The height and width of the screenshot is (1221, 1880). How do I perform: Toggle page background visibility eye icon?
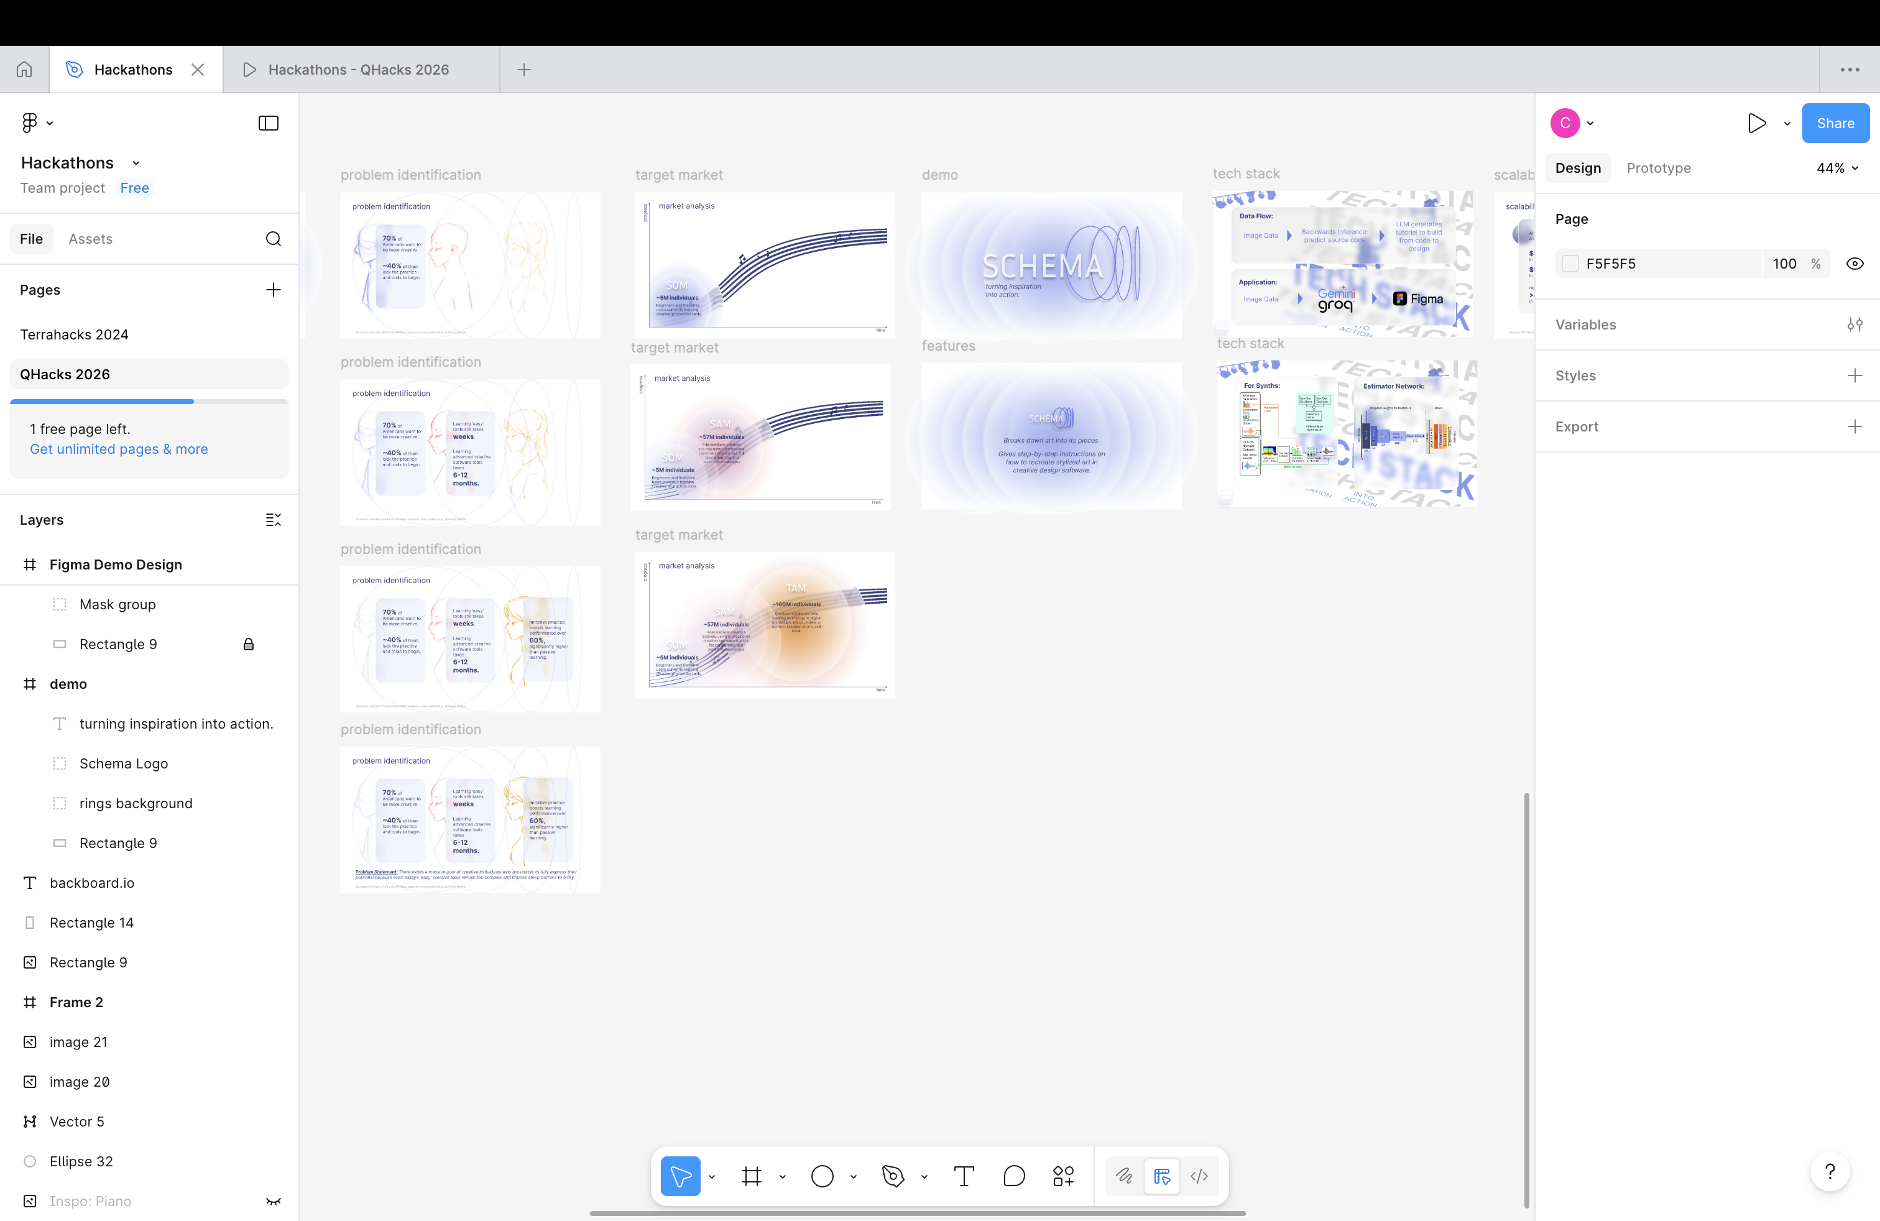click(1855, 264)
